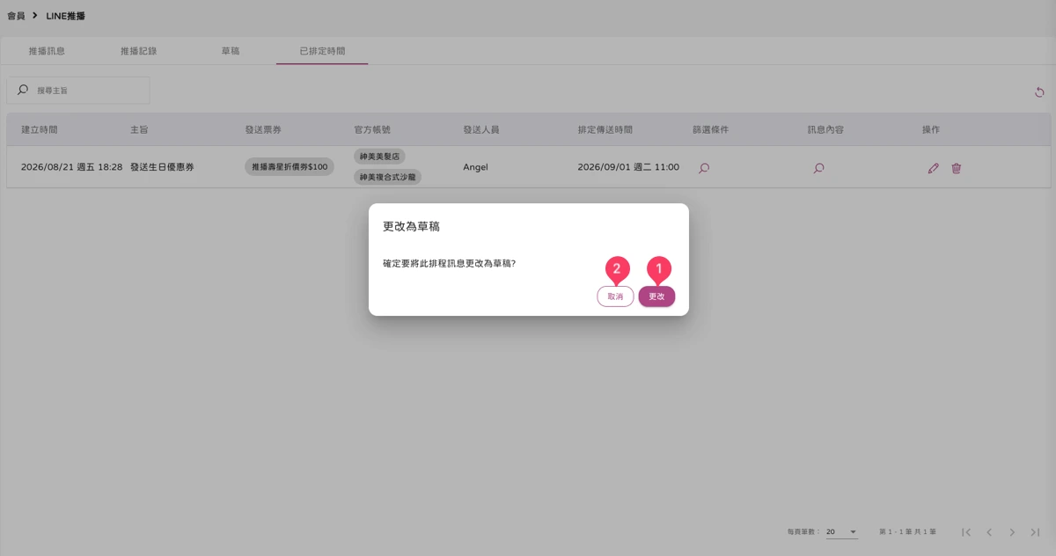Click the 發送人員 column header
The image size is (1056, 556).
click(x=481, y=129)
